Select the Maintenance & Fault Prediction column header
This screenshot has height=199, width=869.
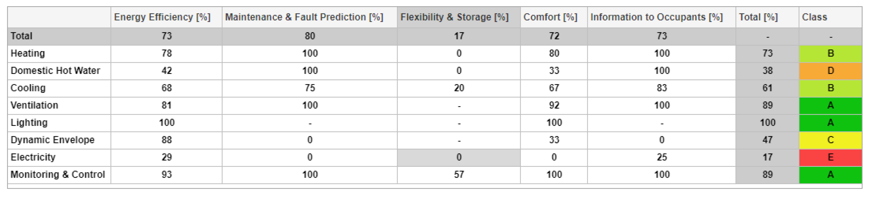point(304,17)
